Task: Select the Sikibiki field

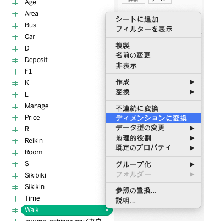Action: pyautogui.click(x=35, y=175)
